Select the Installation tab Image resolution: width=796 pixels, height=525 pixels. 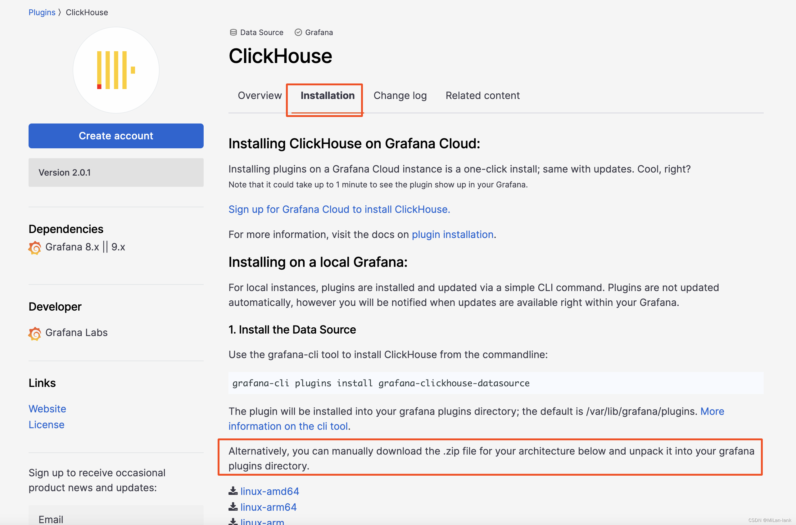(x=327, y=96)
